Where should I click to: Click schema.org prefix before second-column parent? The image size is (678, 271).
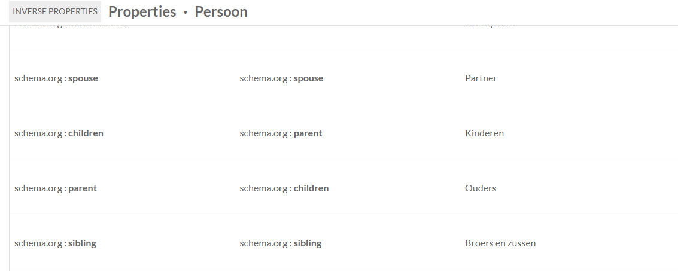coord(263,133)
